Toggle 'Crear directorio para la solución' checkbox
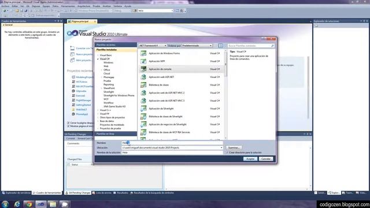The image size is (370, 208). [x=227, y=153]
